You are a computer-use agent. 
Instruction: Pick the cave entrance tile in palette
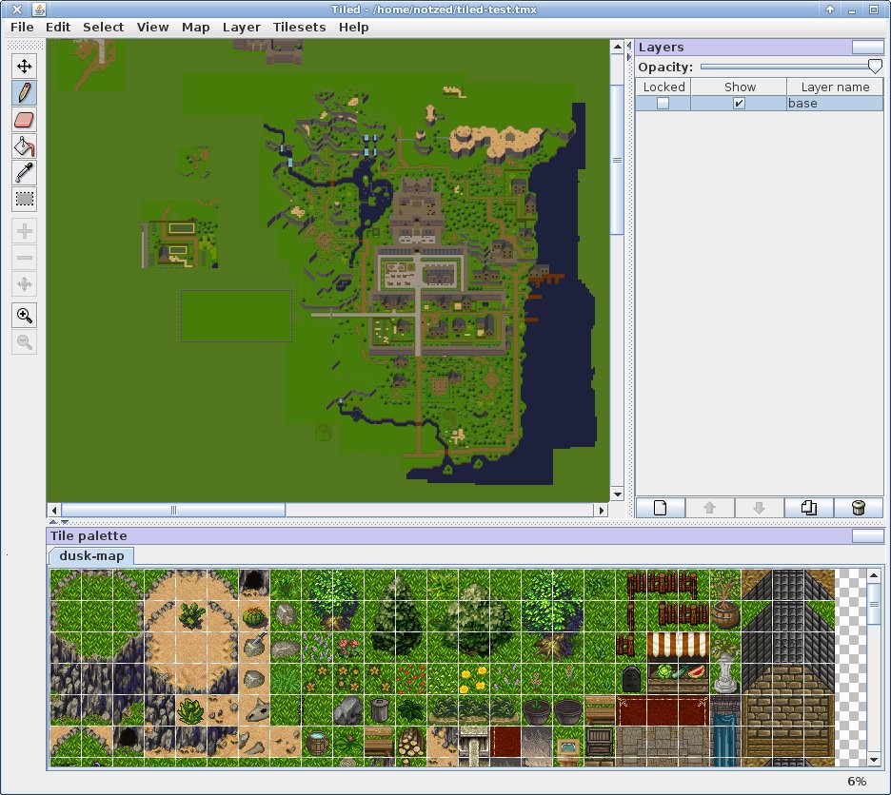253,583
